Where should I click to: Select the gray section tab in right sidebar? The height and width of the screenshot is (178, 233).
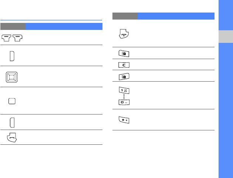click(x=225, y=37)
